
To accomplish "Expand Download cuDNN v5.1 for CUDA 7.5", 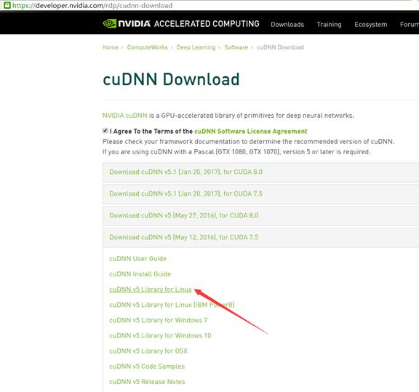I will pos(261,193).
